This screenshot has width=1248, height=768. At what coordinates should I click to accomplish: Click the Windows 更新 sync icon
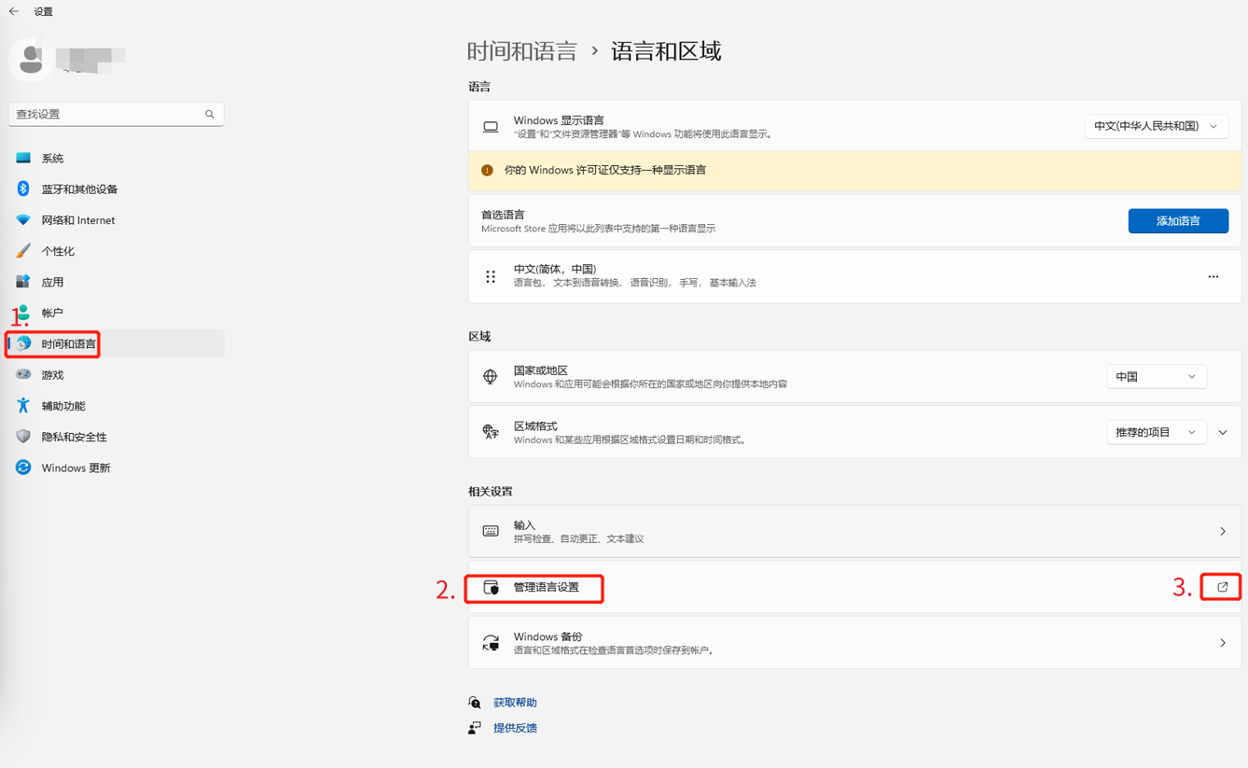point(23,468)
